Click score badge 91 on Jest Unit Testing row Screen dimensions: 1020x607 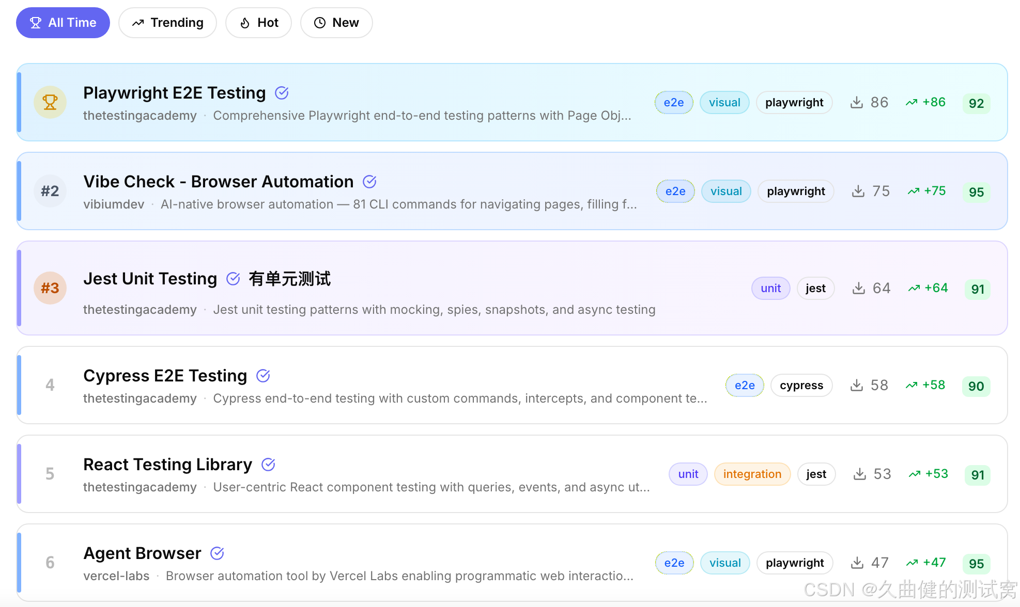(x=978, y=289)
